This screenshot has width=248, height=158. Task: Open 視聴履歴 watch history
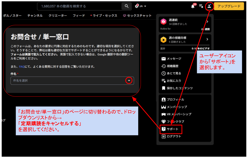[174, 66]
